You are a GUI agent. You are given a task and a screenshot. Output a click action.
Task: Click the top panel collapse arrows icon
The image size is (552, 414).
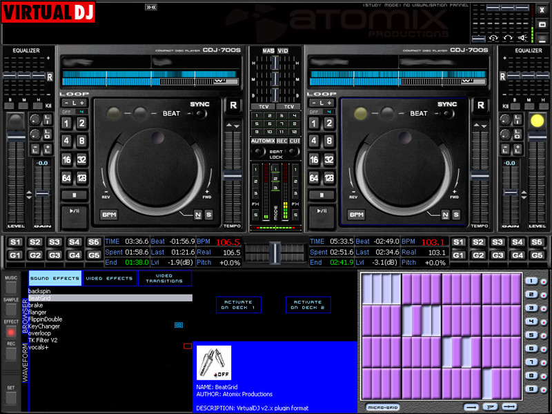(x=151, y=7)
